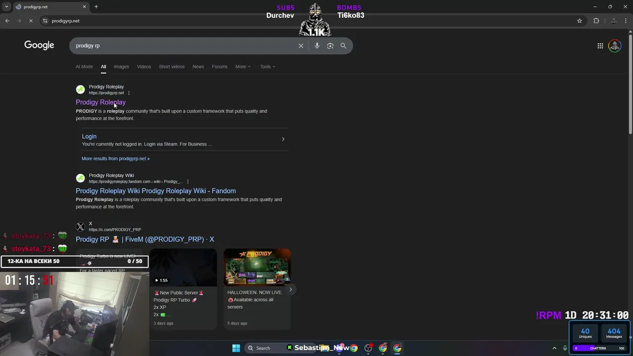The image size is (633, 356).
Task: View site information icon in address bar
Action: [x=45, y=21]
